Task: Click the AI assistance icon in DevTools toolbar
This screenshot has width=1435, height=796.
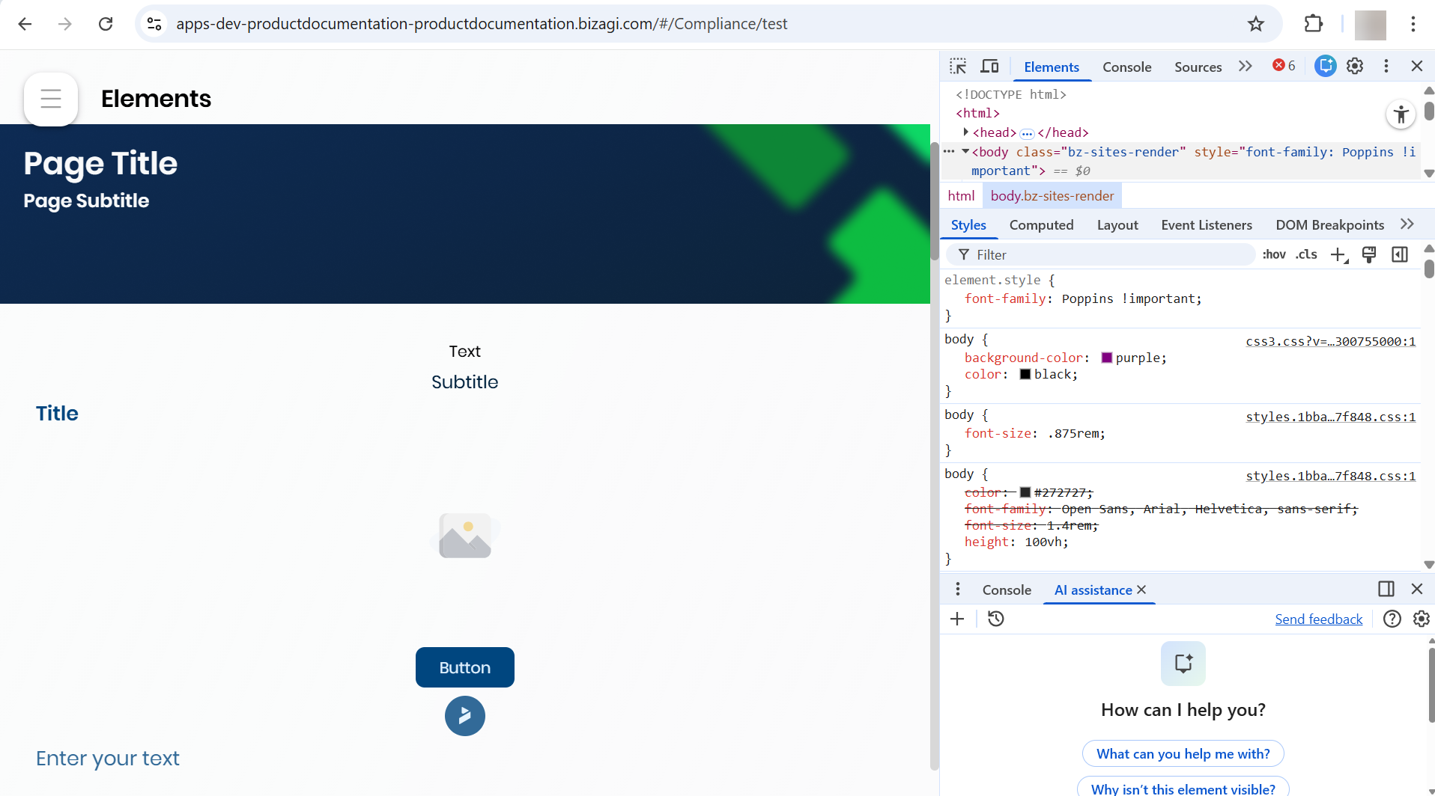Action: pos(1325,67)
